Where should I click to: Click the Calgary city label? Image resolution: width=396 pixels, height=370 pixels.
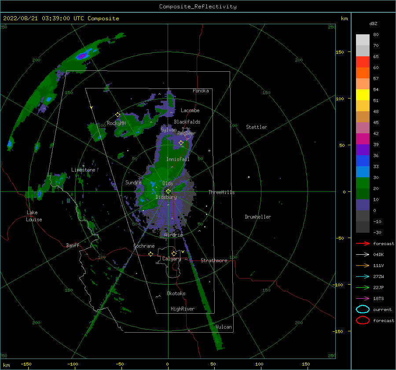point(172,259)
